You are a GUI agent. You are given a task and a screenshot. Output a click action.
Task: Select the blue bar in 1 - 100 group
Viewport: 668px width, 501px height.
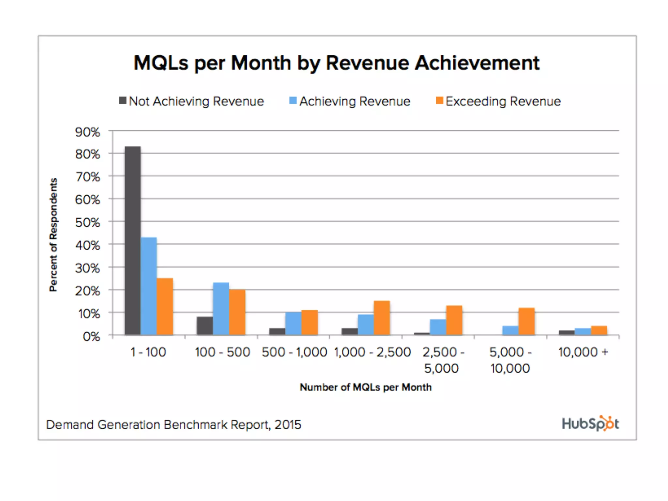click(x=149, y=286)
